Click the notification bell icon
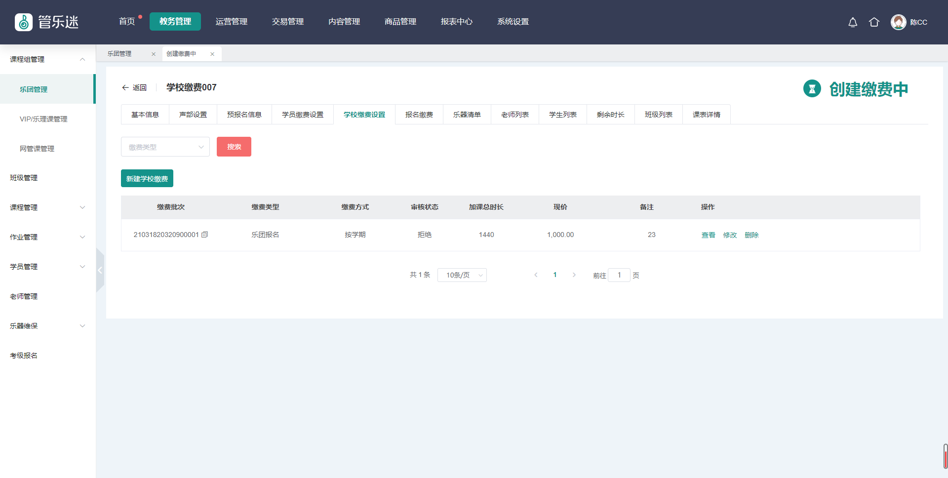This screenshot has width=948, height=478. coord(853,22)
